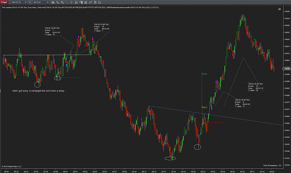The width and height of the screenshot is (291, 173).
Task: Click the green label above the vertical line
Action: click(204, 74)
